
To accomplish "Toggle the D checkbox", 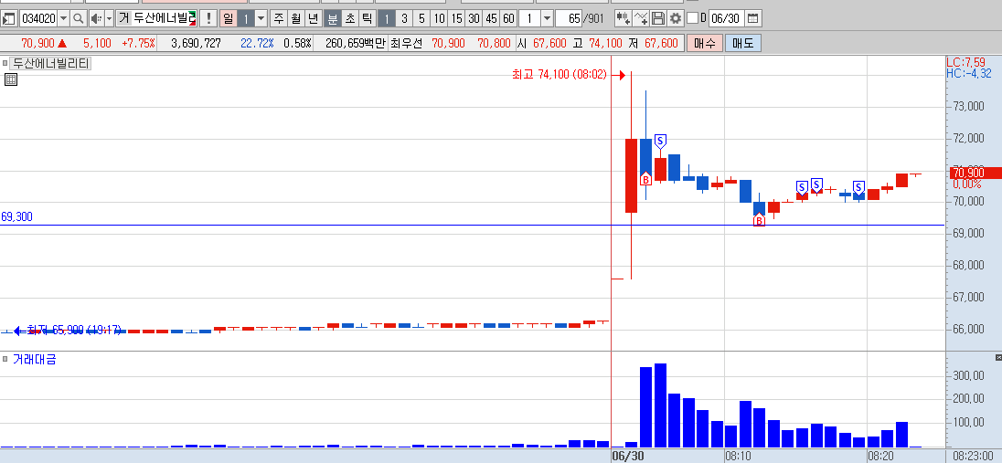I will [x=692, y=18].
